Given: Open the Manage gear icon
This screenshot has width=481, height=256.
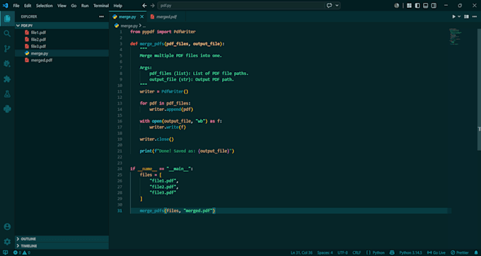Looking at the screenshot, I should pyautogui.click(x=7, y=242).
